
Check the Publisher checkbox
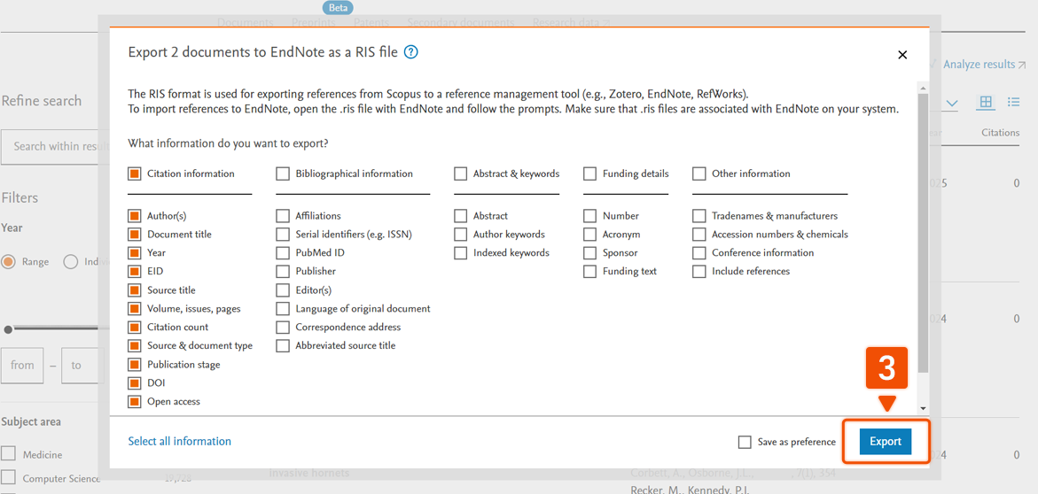point(283,271)
